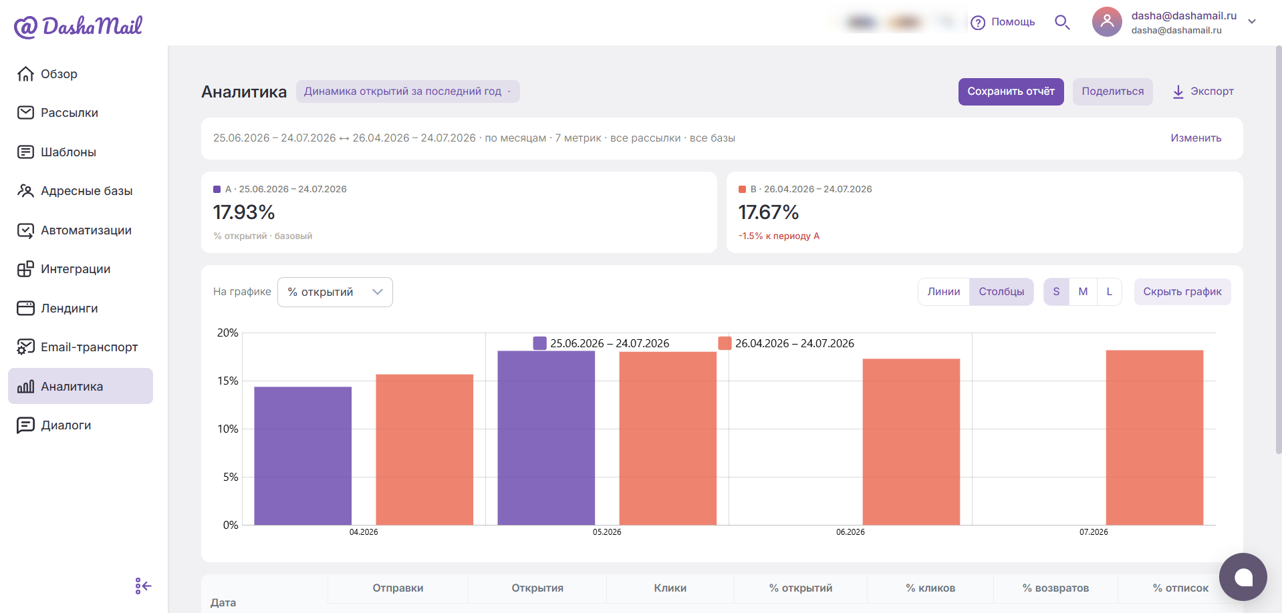The image size is (1282, 613).
Task: Click the user avatar icon
Action: pyautogui.click(x=1107, y=22)
